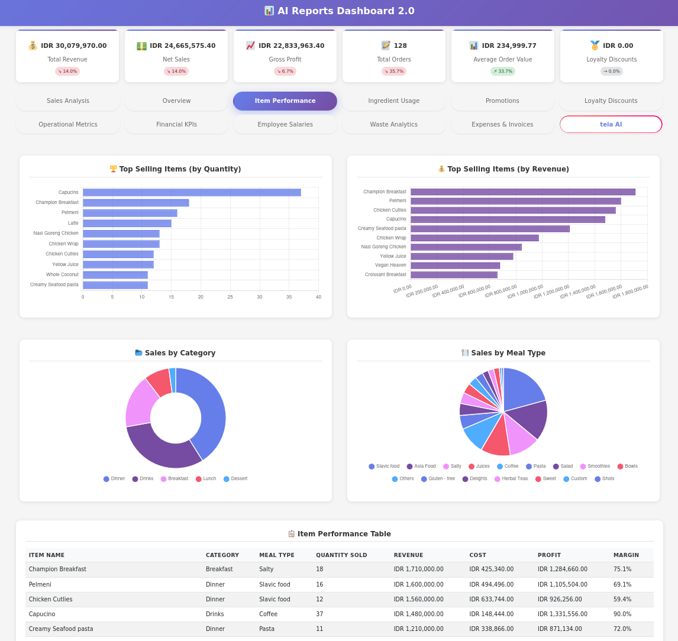
Task: Click the 33.7% badge under Average Order Value
Action: (x=503, y=72)
